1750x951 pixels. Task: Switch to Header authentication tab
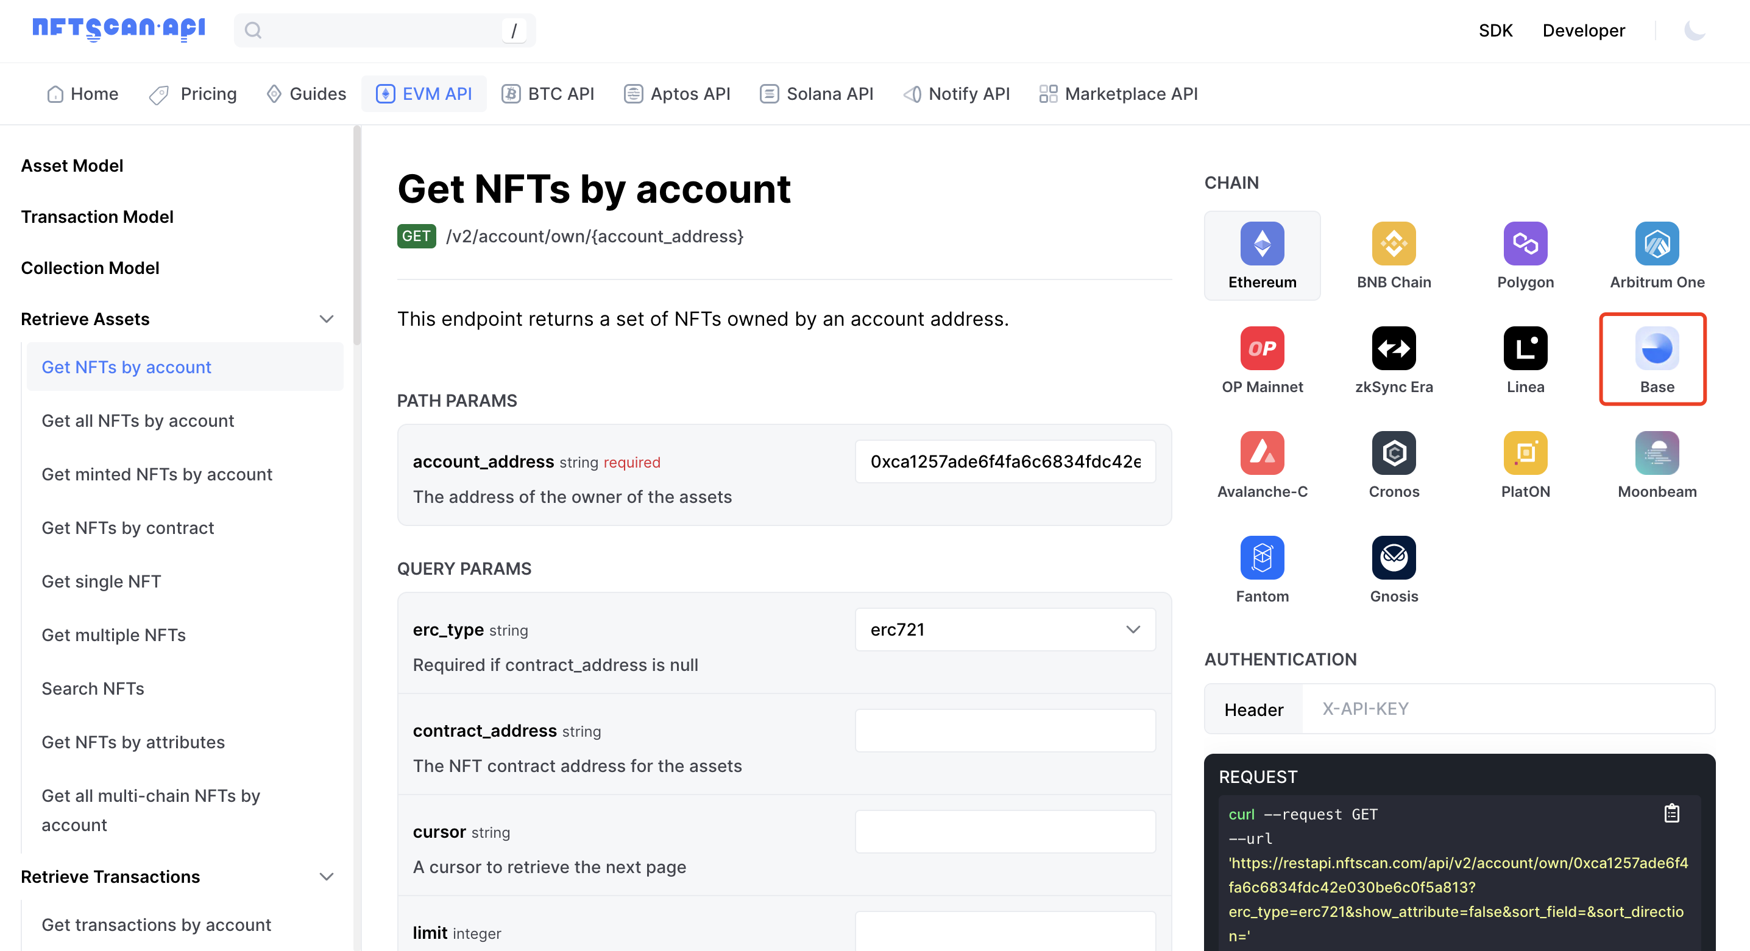pyautogui.click(x=1253, y=709)
